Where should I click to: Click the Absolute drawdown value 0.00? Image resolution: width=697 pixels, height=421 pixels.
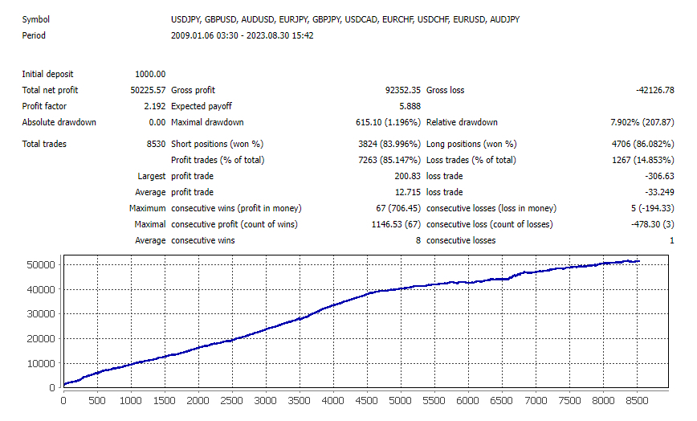157,122
